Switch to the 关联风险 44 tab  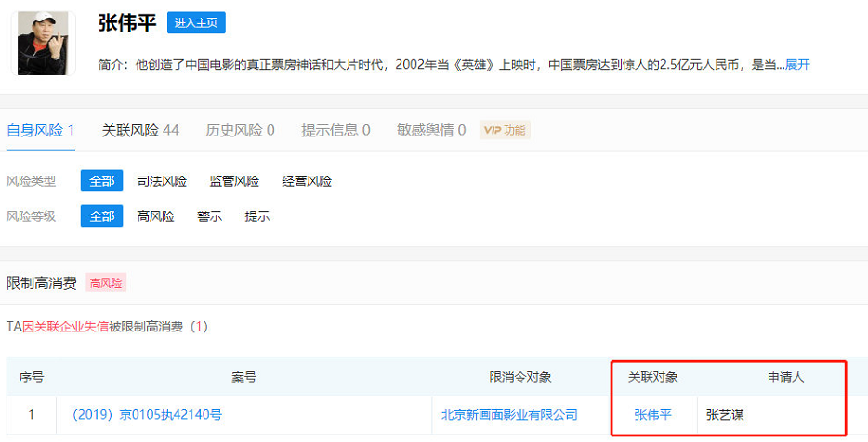140,131
